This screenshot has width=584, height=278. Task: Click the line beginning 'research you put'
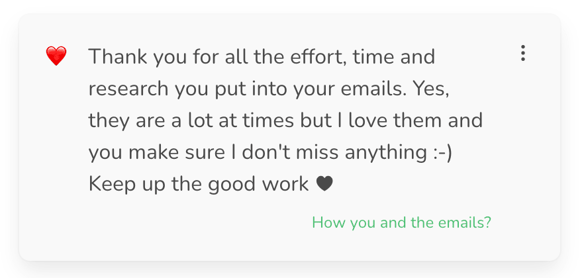pos(269,89)
